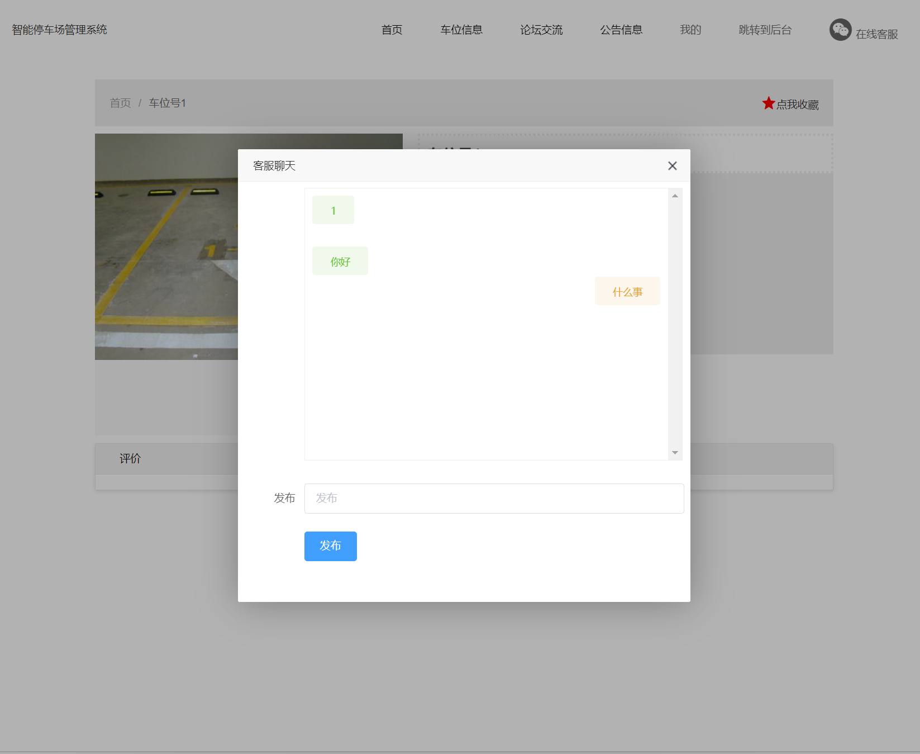This screenshot has width=920, height=754.
Task: Open 我的 menu item
Action: [690, 30]
